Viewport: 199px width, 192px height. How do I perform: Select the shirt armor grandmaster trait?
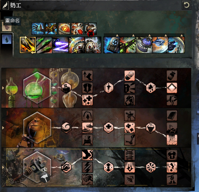(172, 155)
